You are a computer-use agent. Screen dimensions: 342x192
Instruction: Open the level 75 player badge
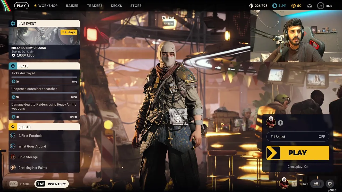point(320,6)
